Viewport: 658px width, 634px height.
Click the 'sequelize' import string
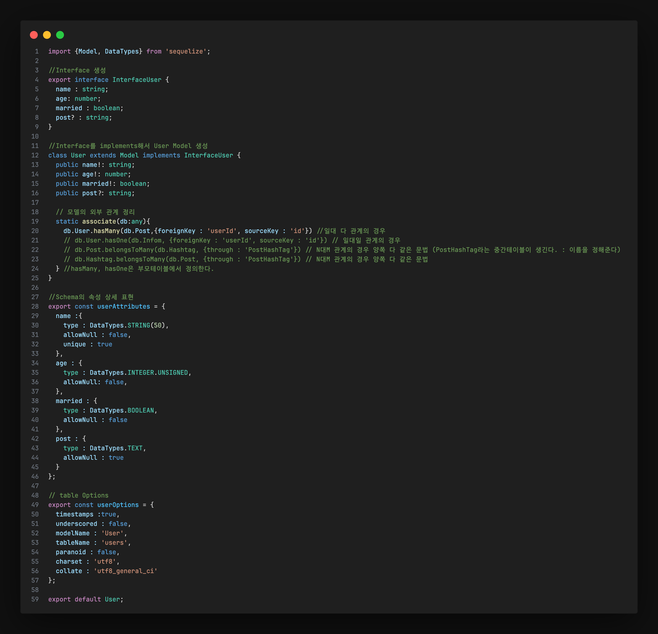pyautogui.click(x=186, y=51)
